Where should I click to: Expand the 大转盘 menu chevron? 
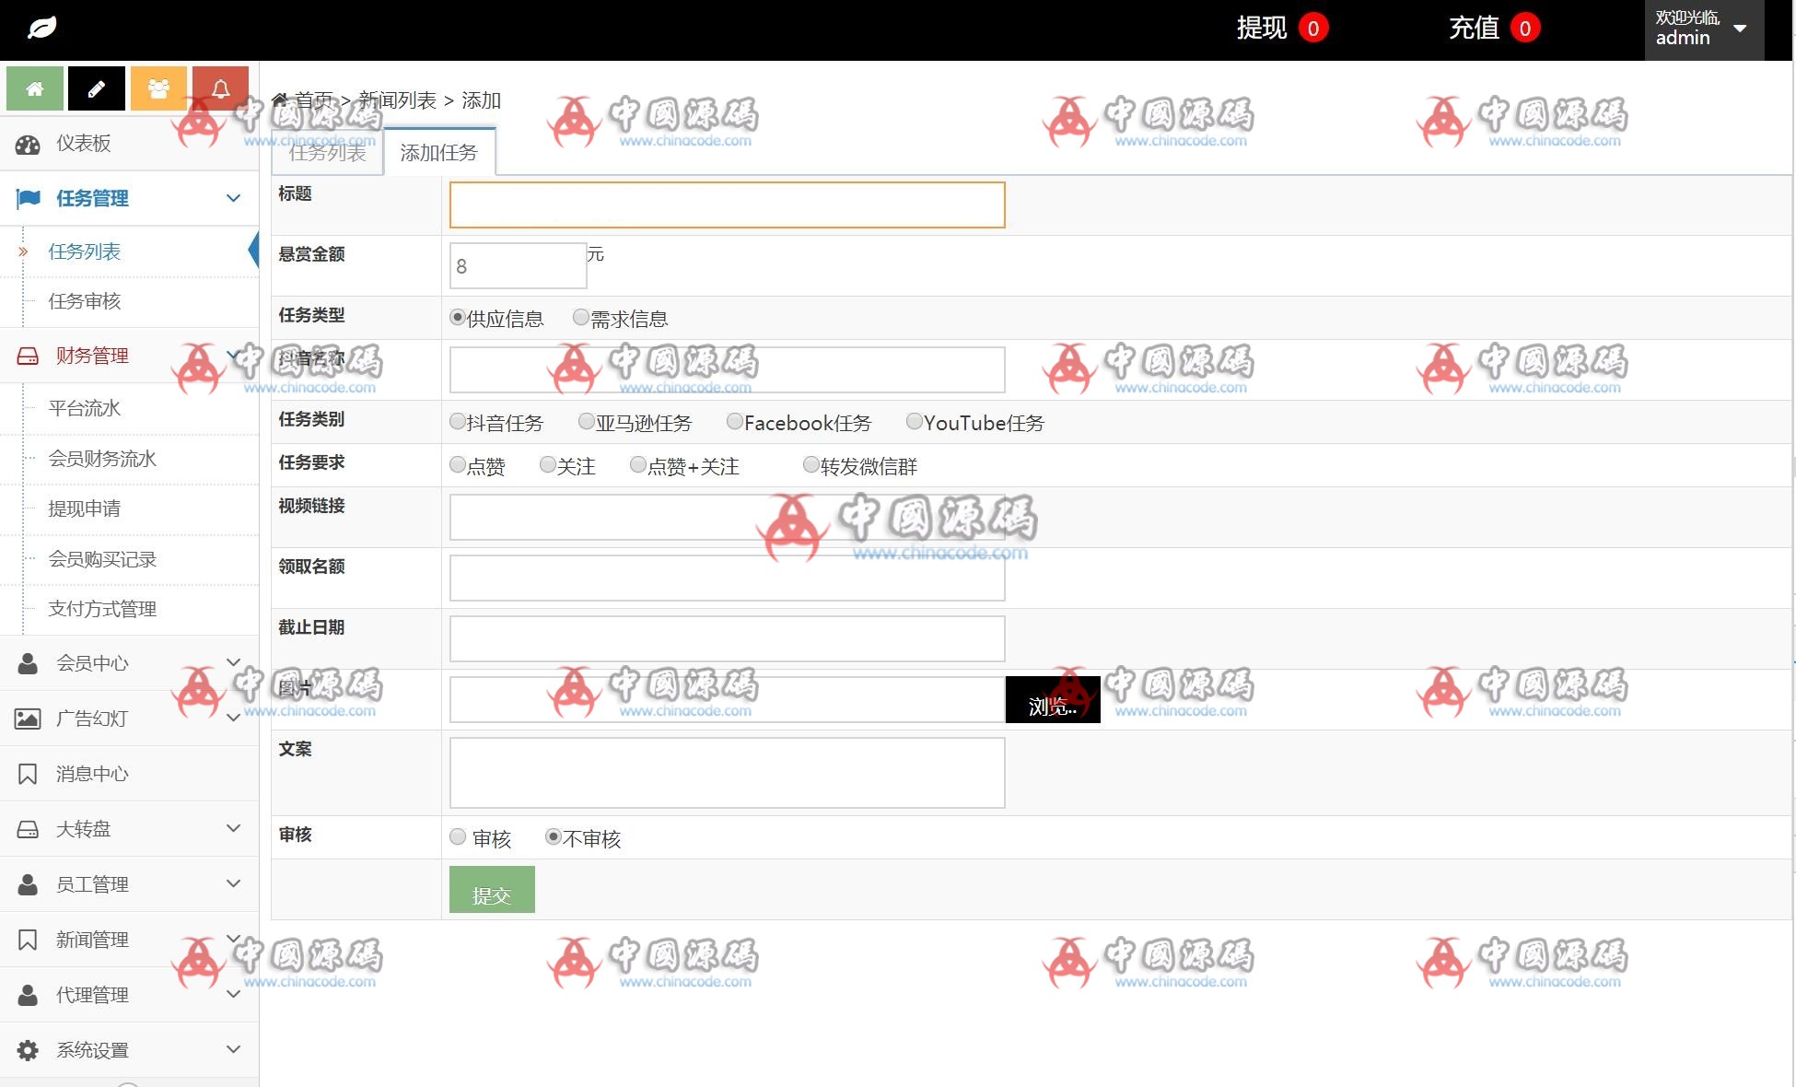pos(234,828)
